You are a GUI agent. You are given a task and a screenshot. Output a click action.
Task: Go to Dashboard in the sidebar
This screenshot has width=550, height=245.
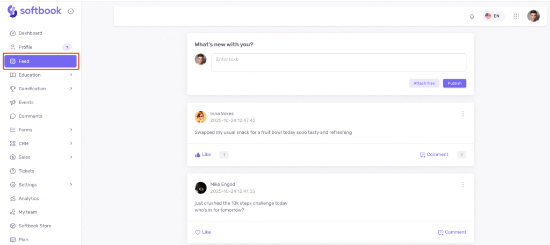30,33
